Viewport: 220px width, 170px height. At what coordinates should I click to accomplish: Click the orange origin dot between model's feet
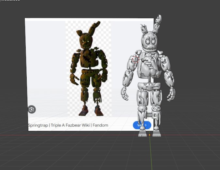pyautogui.click(x=150, y=135)
